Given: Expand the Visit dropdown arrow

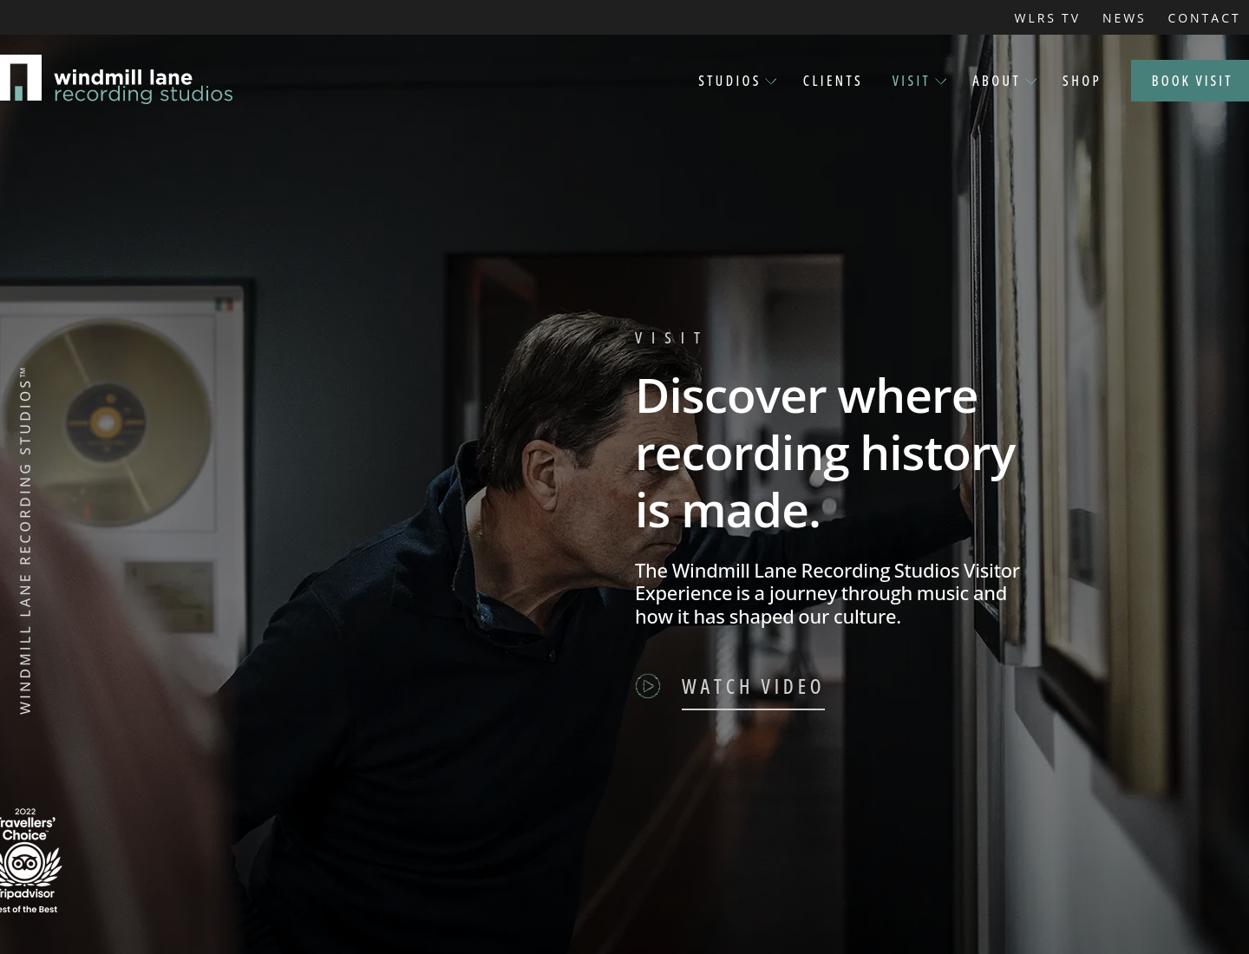Looking at the screenshot, I should coord(941,82).
